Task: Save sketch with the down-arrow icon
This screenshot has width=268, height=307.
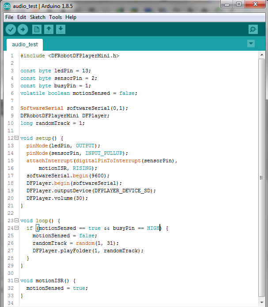Action: (x=60, y=30)
